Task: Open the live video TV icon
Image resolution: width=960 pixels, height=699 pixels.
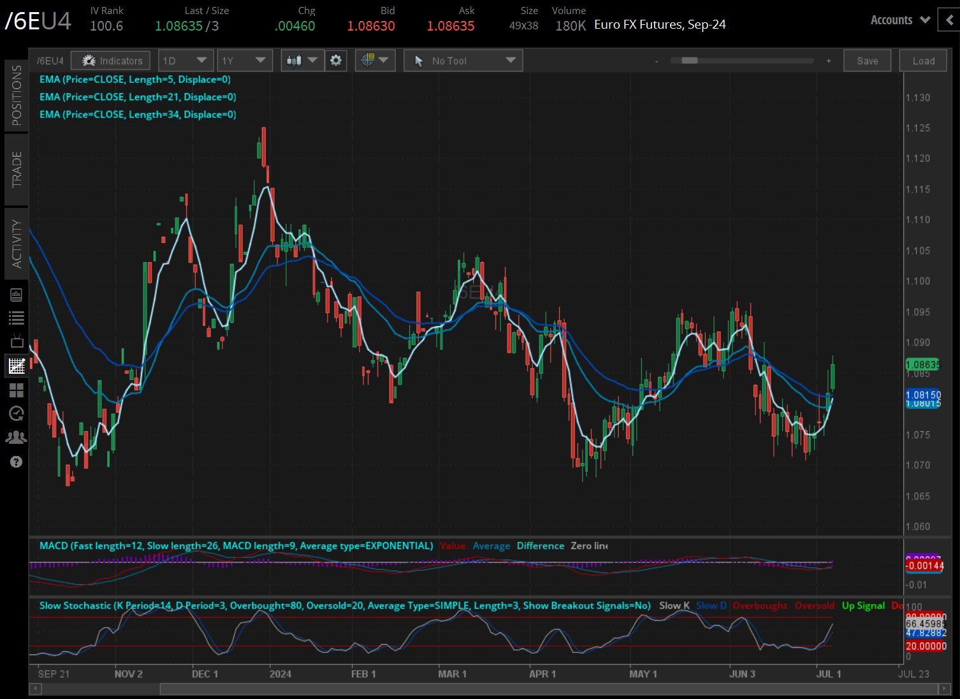Action: tap(16, 341)
